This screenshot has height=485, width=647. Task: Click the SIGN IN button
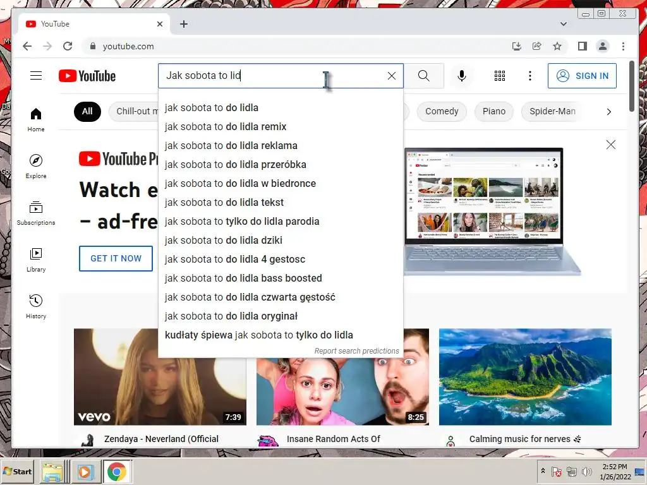click(x=582, y=76)
